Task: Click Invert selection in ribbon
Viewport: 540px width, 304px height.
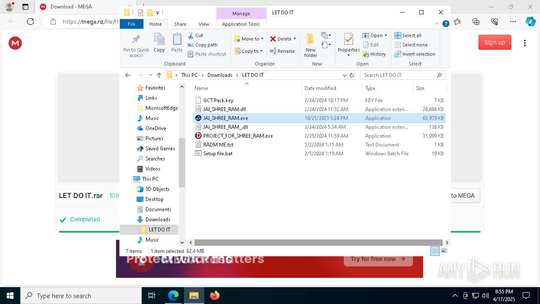Action: click(x=415, y=54)
